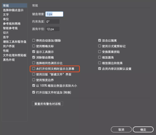Click the 圆角半径 input field
This screenshot has height=135, width=156.
tap(53, 29)
